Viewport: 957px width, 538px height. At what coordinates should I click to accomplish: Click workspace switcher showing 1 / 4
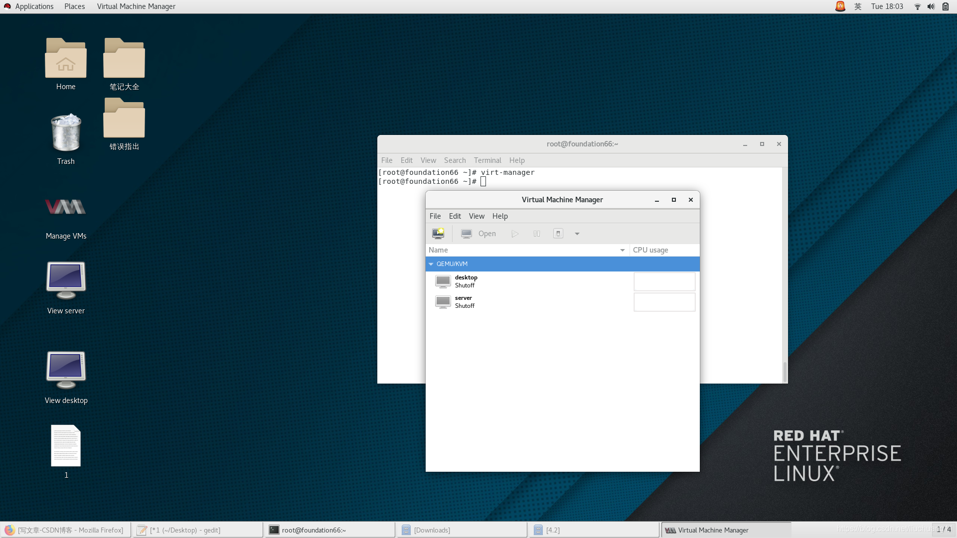point(944,530)
